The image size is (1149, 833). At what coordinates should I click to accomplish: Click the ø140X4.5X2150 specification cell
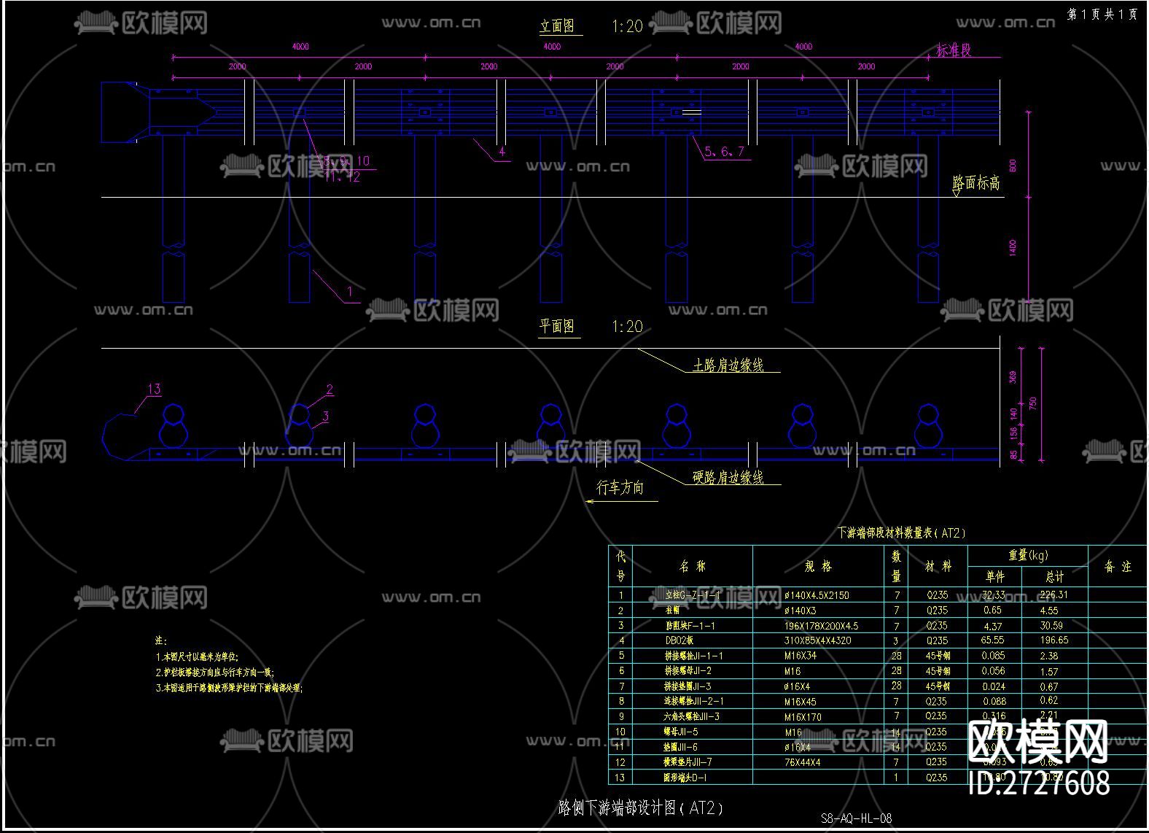coord(817,595)
